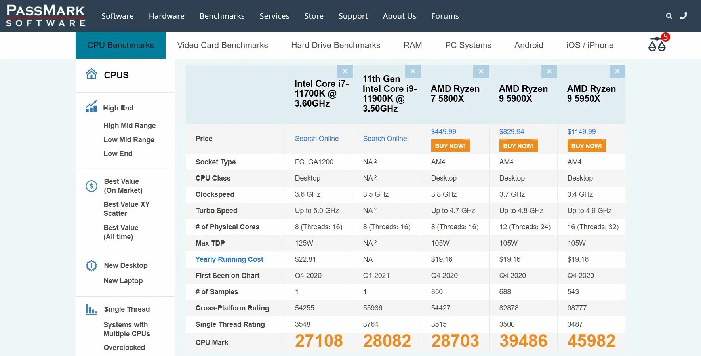The height and width of the screenshot is (356, 701).
Task: Open Best Value XY Scatter
Action: pos(126,209)
